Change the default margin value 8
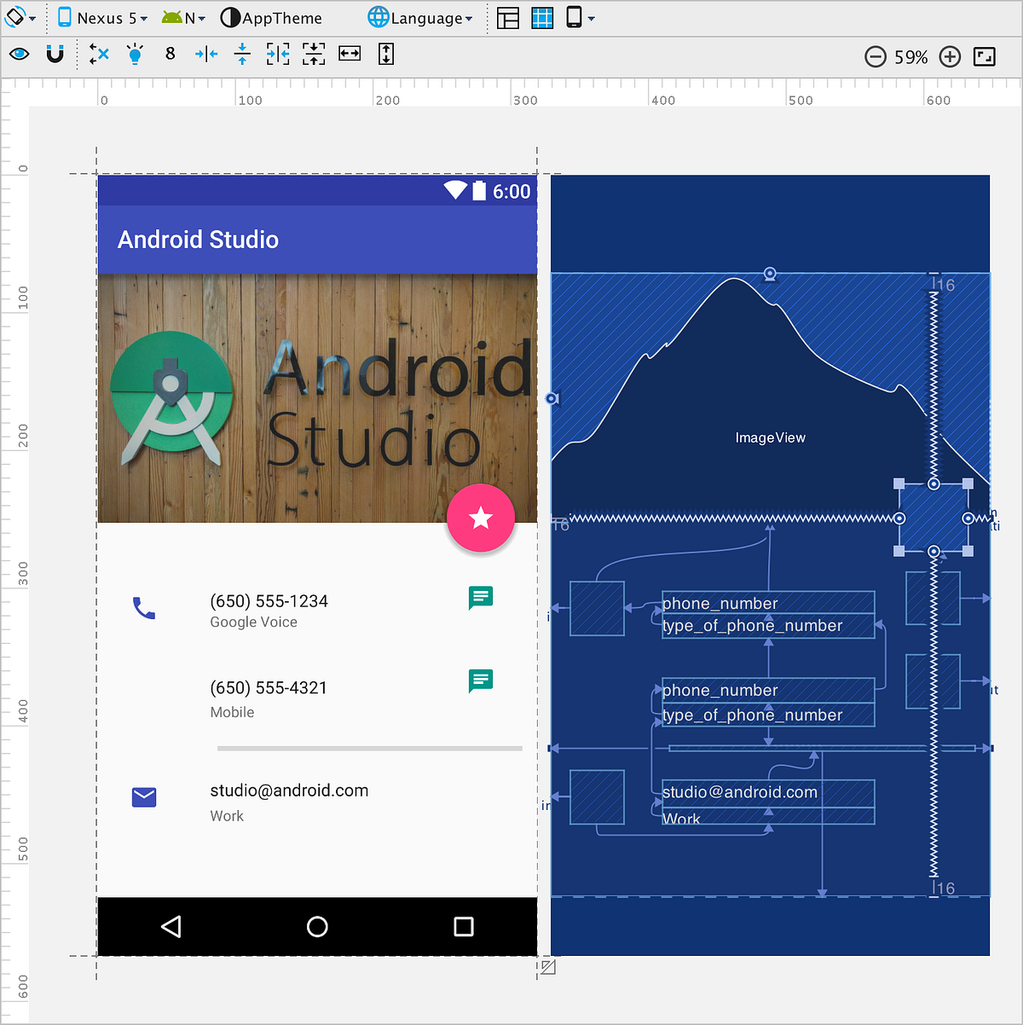 click(x=170, y=54)
